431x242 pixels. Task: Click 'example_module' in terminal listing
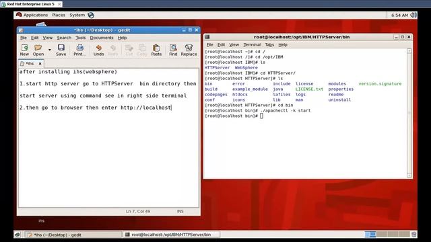(x=250, y=89)
